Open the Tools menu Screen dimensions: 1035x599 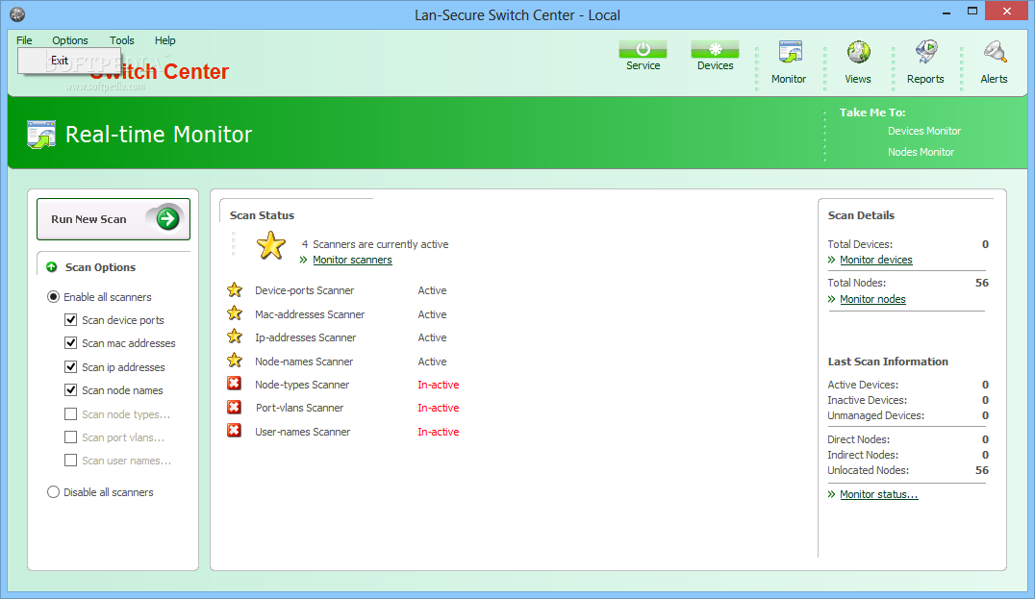click(122, 40)
